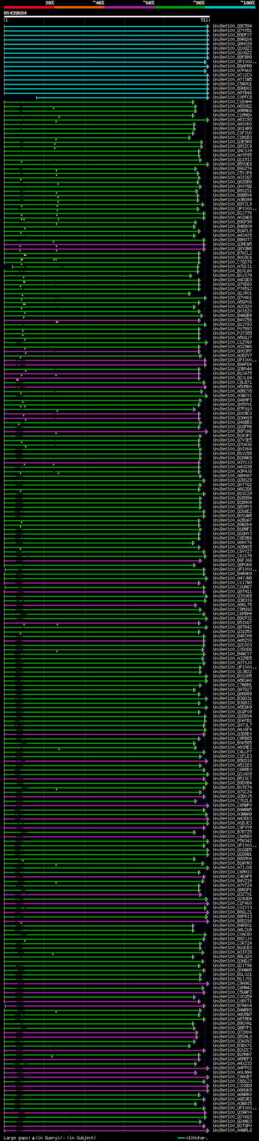The image size is (259, 1141).
Task: Select hit UniRef100_B9RQX4
Action: tap(232, 39)
